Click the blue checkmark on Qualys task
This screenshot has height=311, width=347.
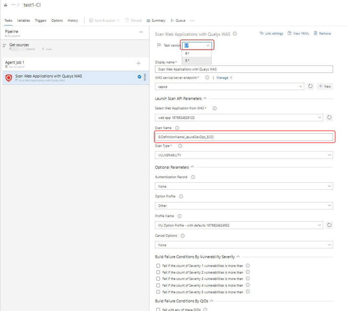coord(139,77)
